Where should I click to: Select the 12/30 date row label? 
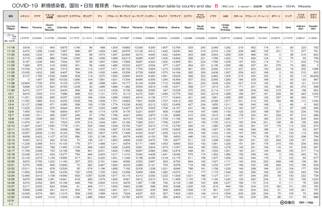coord(11,197)
